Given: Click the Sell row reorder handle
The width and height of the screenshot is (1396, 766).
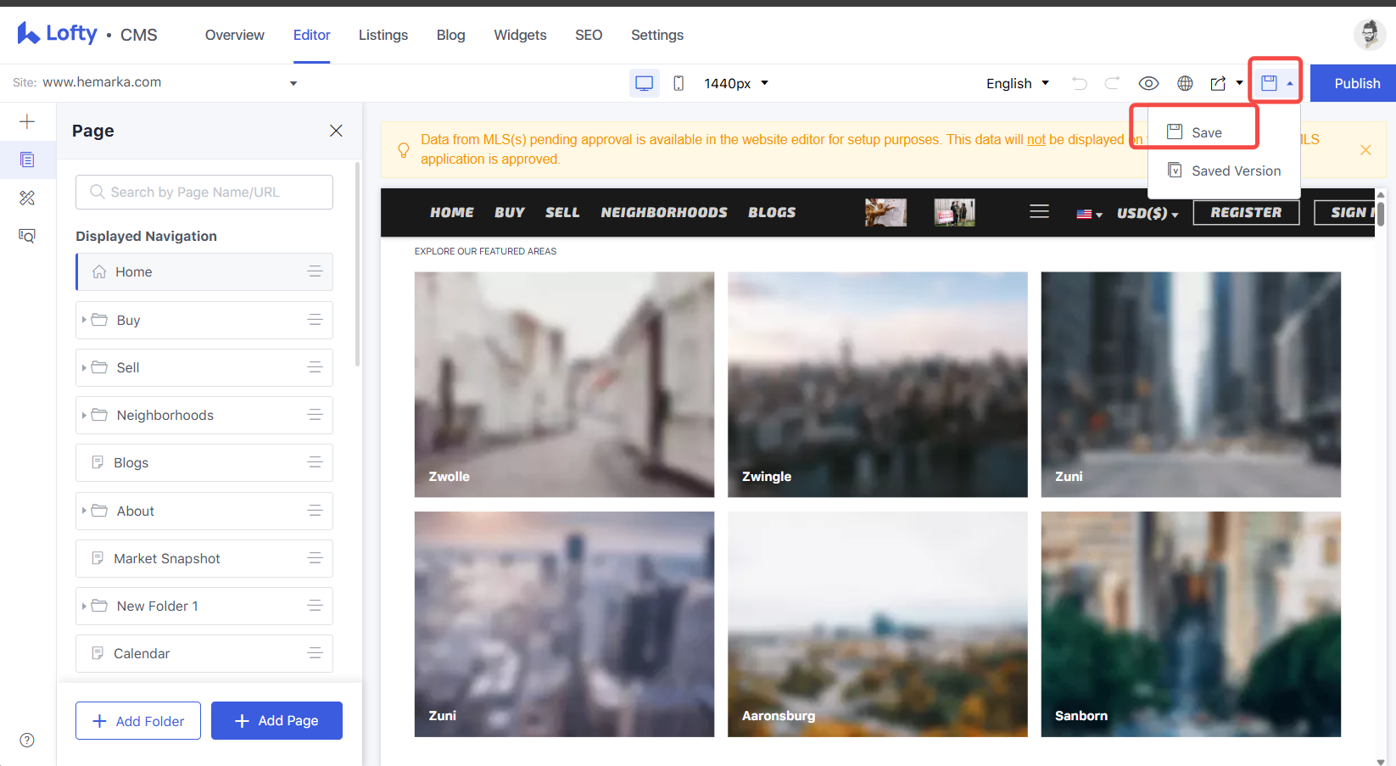Looking at the screenshot, I should coord(315,367).
